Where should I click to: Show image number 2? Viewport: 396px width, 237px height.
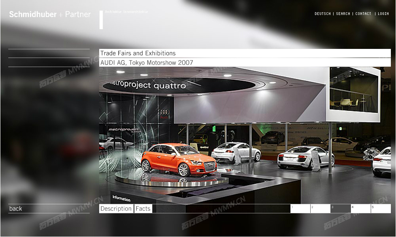click(320, 209)
